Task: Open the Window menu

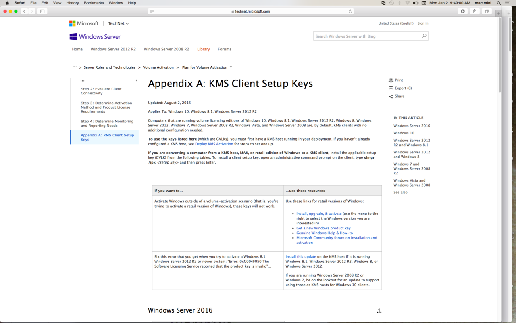Action: pos(116,3)
